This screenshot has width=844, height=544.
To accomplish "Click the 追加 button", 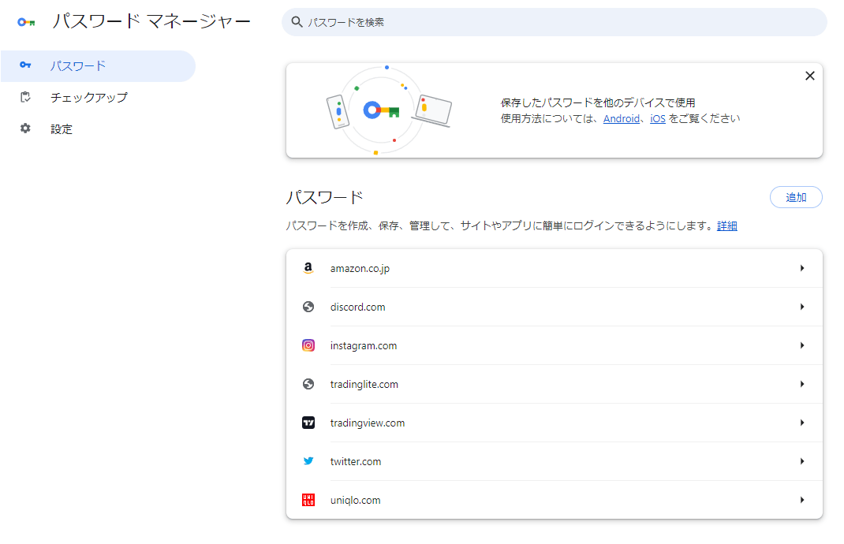I will (x=796, y=197).
